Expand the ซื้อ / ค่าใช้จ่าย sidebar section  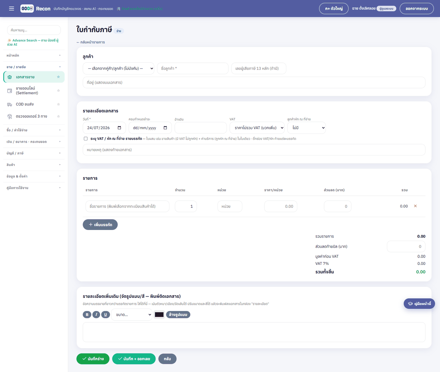[34, 130]
